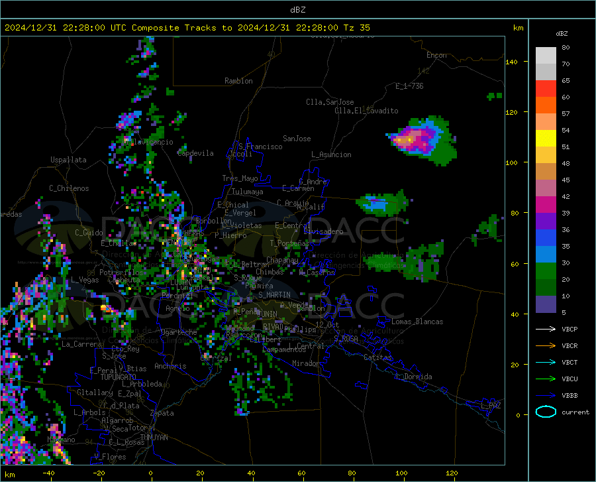
Task: Click the Lomas_Blancas map label
Action: [417, 322]
